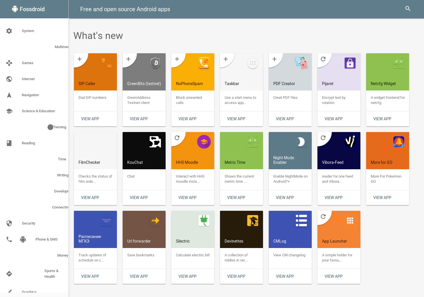Click VIEW APP under More for GO
The width and height of the screenshot is (424, 297).
pyautogui.click(x=382, y=198)
